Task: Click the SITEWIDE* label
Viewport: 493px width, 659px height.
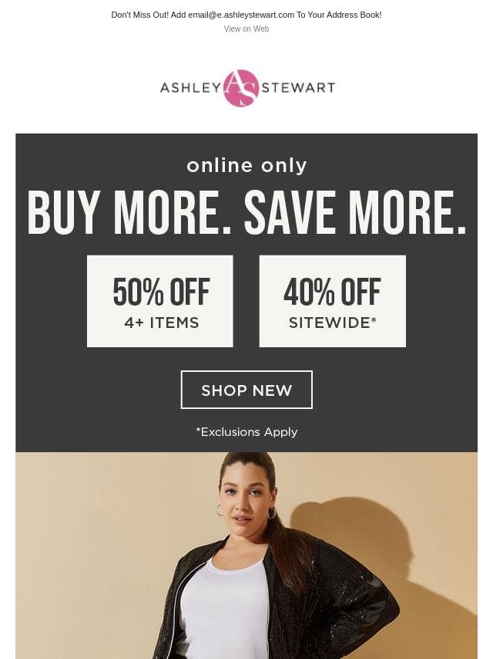Action: pyautogui.click(x=332, y=323)
